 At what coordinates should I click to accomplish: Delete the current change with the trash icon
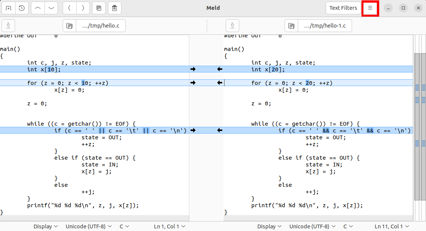click(x=114, y=8)
